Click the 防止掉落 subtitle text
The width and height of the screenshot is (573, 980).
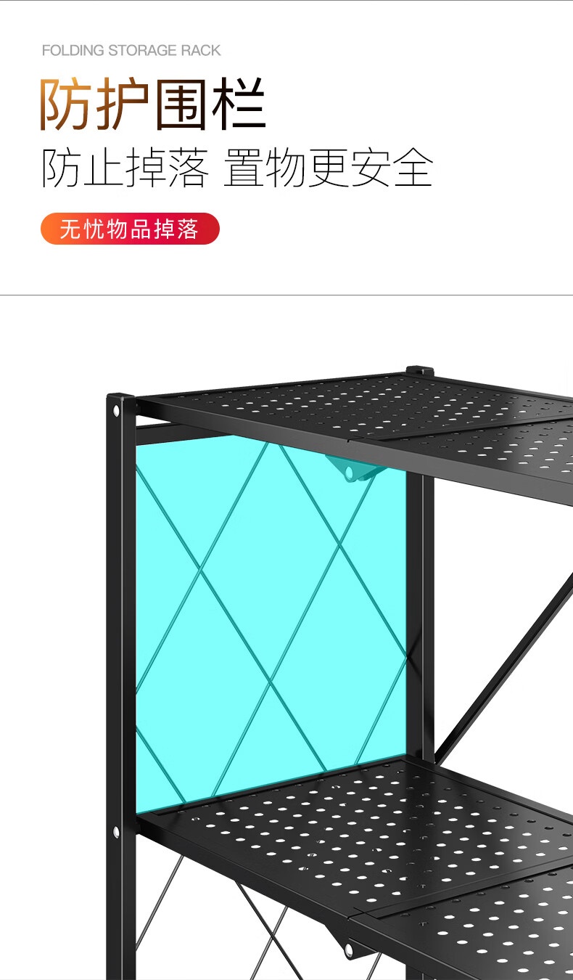click(125, 168)
